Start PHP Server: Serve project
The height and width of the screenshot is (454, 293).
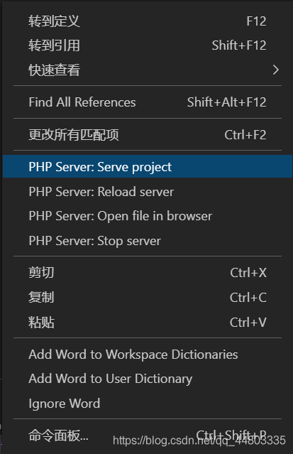148,166
